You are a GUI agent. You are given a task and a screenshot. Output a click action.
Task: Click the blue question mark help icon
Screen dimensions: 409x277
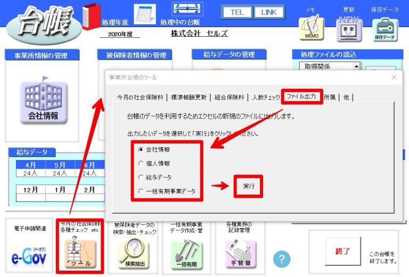[282, 259]
